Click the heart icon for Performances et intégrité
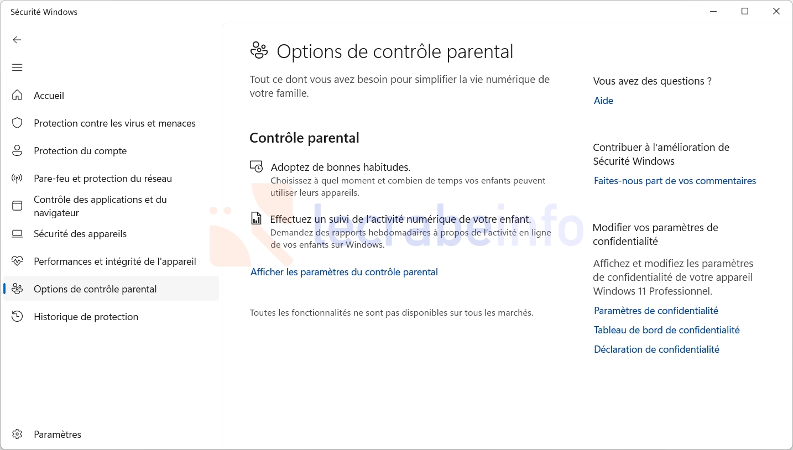793x450 pixels. [x=17, y=261]
